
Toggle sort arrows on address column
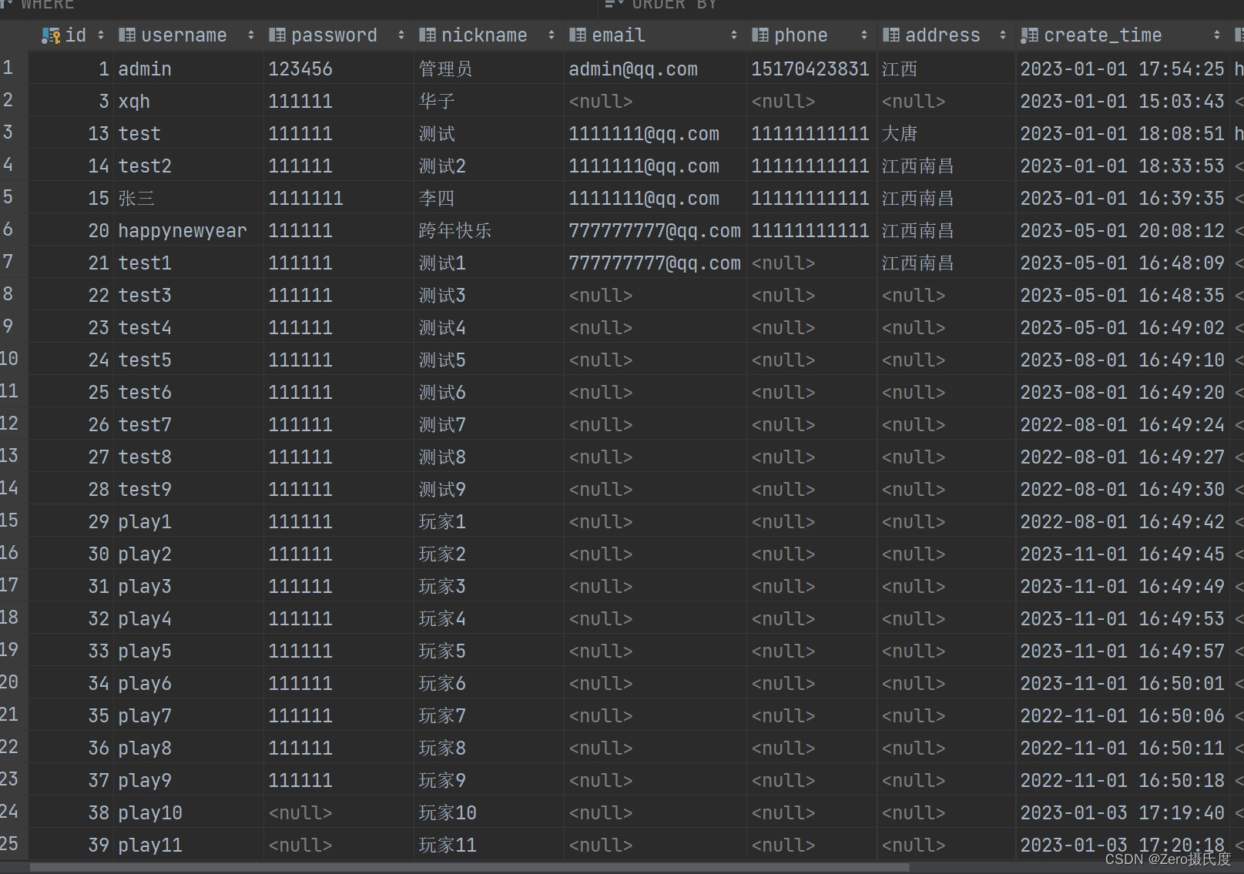[1003, 35]
